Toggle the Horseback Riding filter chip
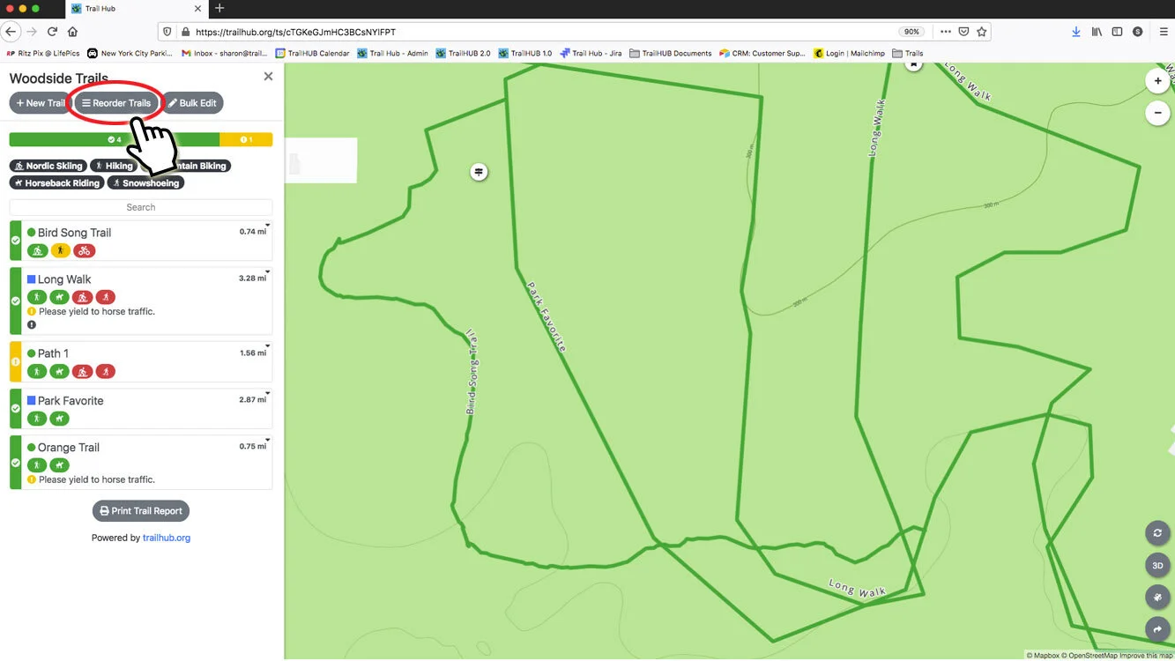This screenshot has height=661, width=1175. point(56,183)
